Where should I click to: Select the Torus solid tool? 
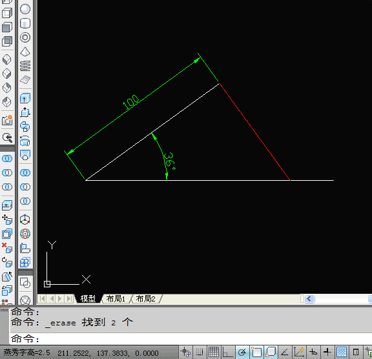tap(25, 37)
